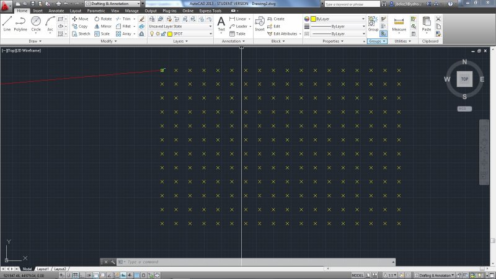Toggle SPOT layer on/off lightbulb
Image resolution: width=496 pixels, height=279 pixels.
click(x=152, y=34)
